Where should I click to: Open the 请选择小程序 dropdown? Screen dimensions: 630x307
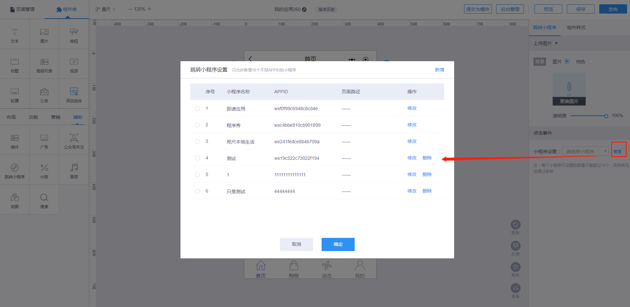(x=586, y=151)
